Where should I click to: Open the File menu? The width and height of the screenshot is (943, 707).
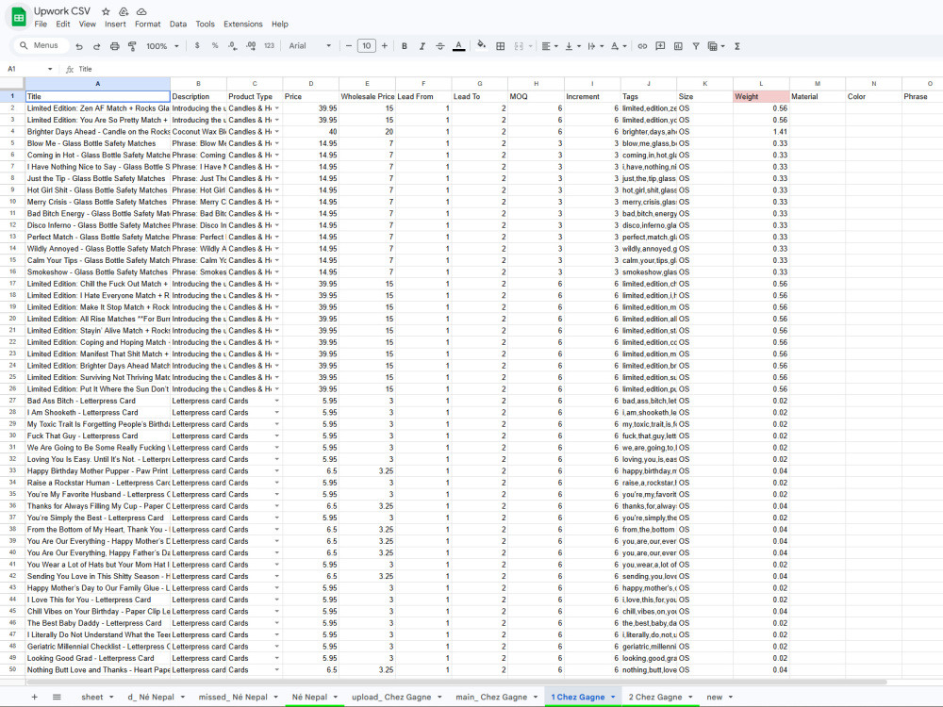click(41, 25)
